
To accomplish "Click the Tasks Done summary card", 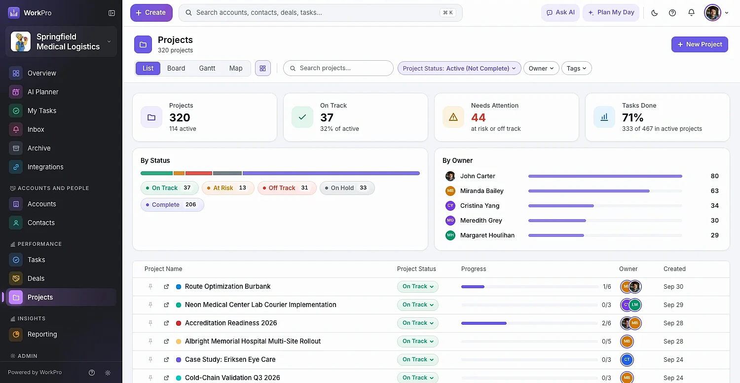I will (x=657, y=117).
